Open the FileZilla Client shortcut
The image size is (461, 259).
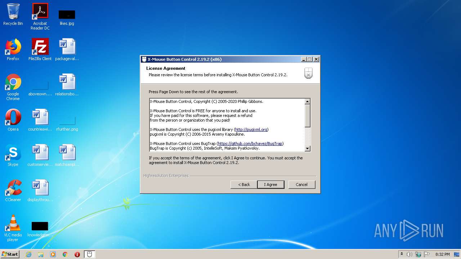[40, 50]
